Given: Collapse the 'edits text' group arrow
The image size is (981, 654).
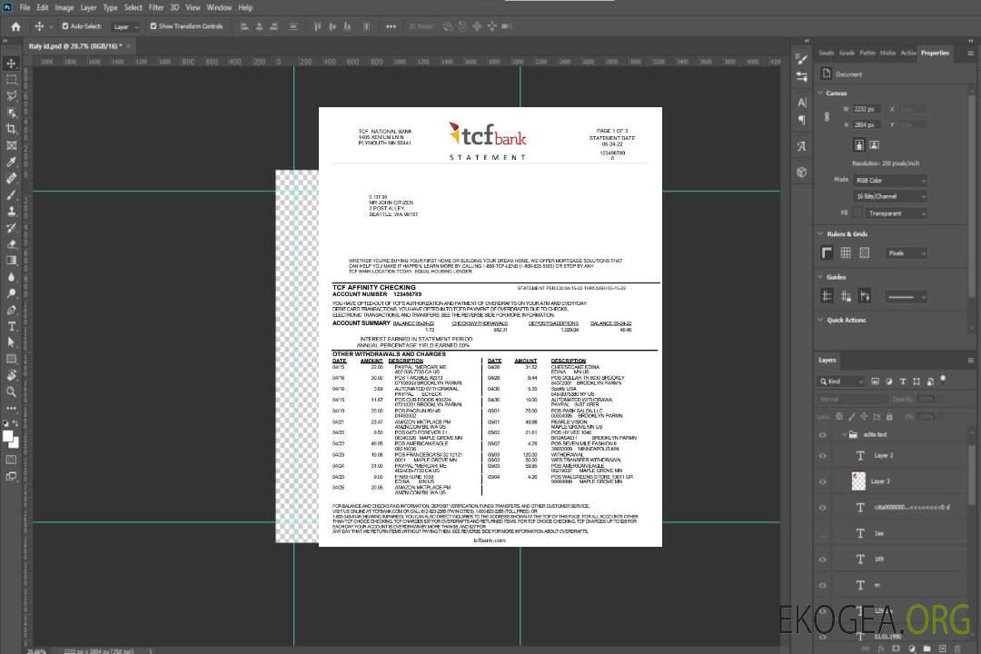Looking at the screenshot, I should [843, 434].
